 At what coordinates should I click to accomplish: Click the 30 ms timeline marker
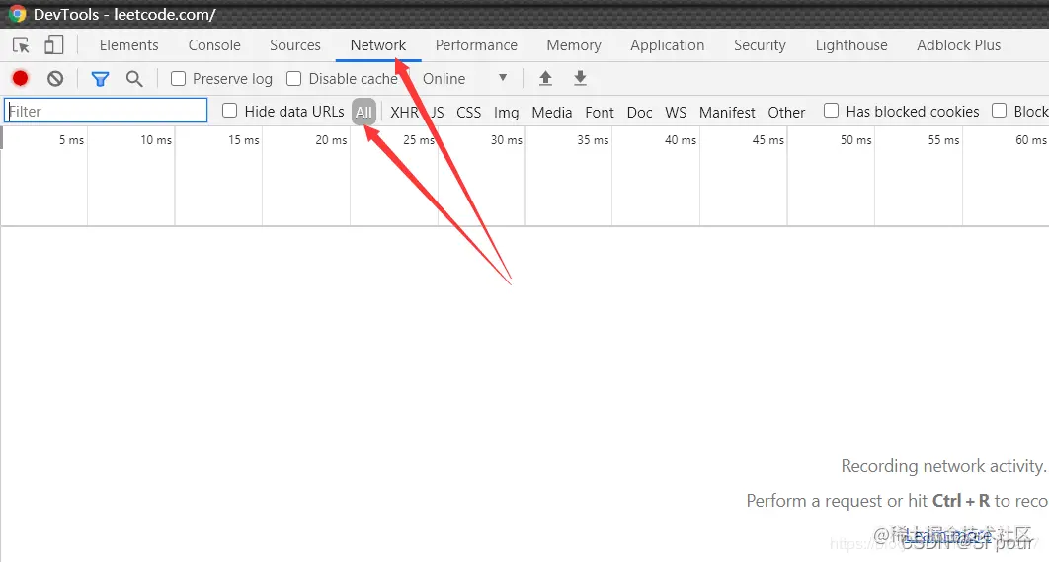[x=507, y=140]
